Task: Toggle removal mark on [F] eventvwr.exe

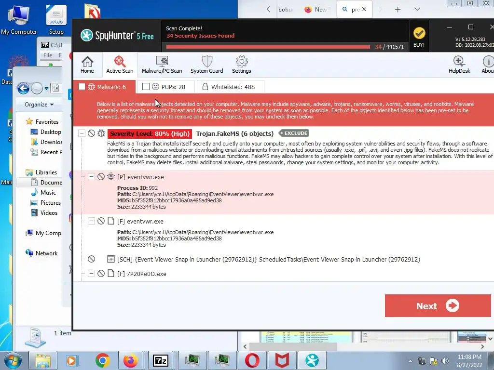Action: [x=101, y=221]
